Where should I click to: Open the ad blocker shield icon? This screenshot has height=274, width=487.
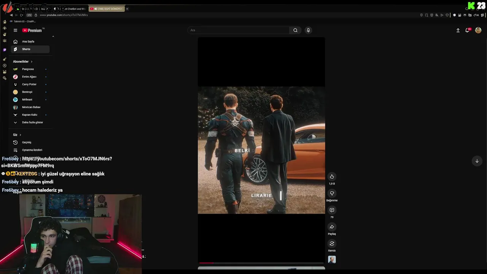coord(431,15)
